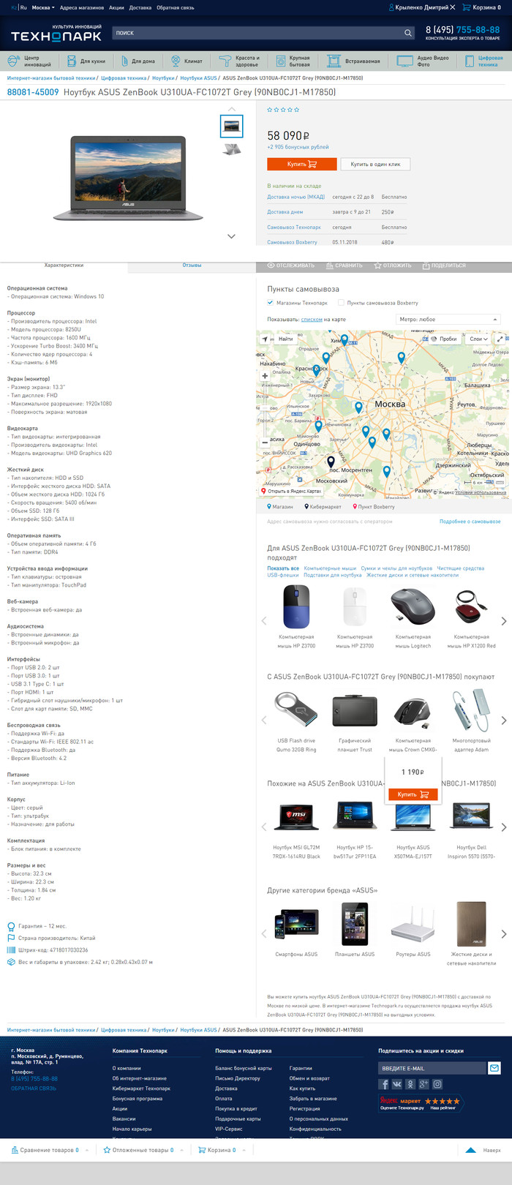Switch to the Характеристики tab
Image resolution: width=512 pixels, height=1185 pixels.
pyautogui.click(x=64, y=266)
